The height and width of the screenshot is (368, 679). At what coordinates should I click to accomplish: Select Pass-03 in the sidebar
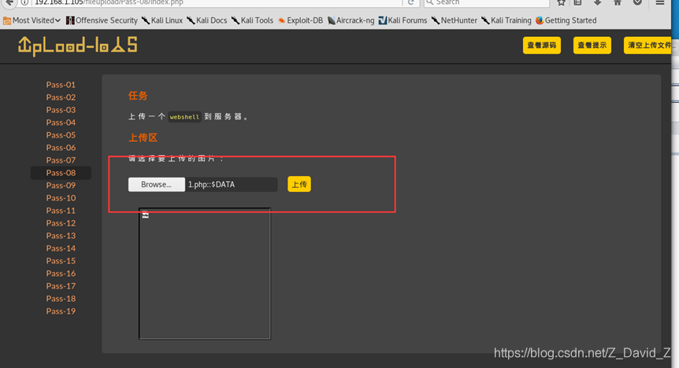61,110
